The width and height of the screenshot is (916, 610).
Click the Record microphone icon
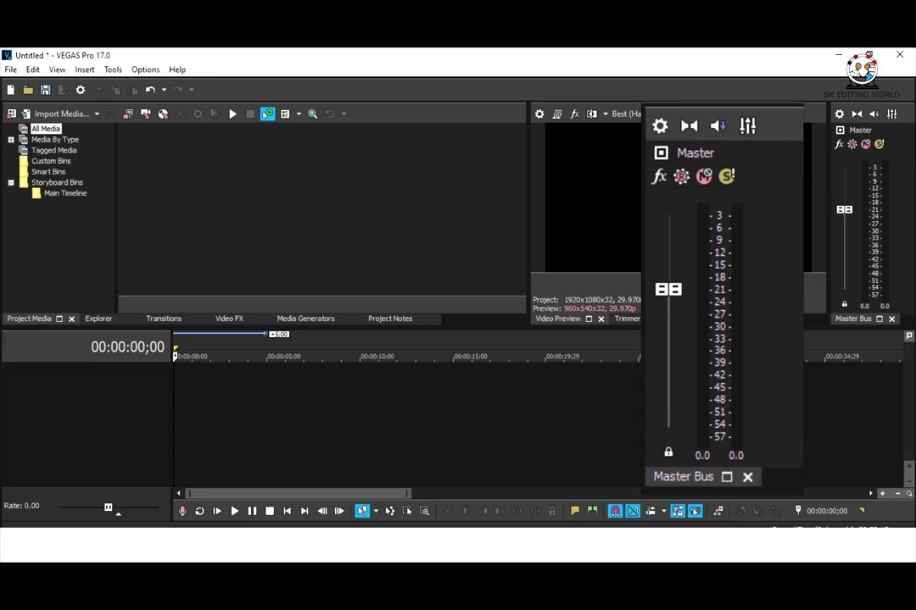(182, 511)
